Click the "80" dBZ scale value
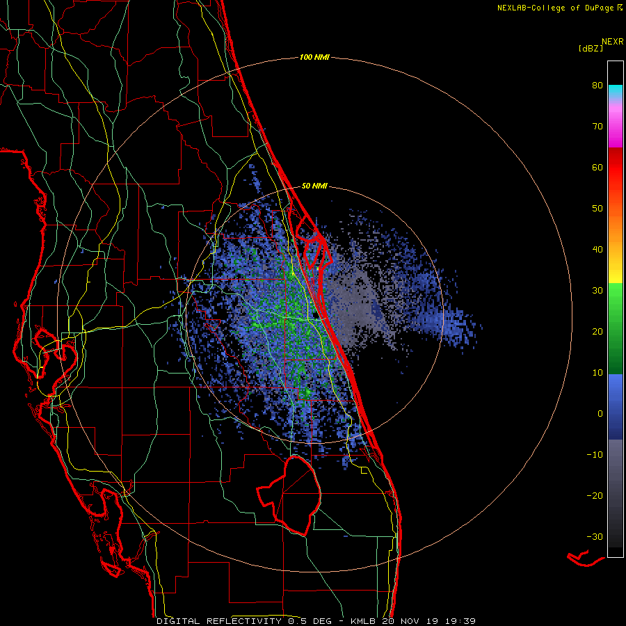 coord(597,86)
